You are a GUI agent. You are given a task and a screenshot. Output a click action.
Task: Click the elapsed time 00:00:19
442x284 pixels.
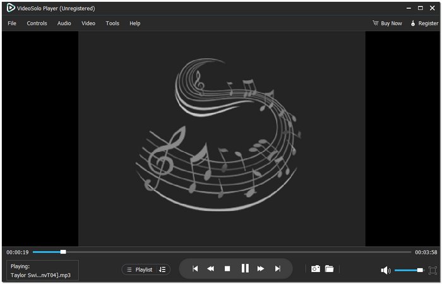point(18,252)
